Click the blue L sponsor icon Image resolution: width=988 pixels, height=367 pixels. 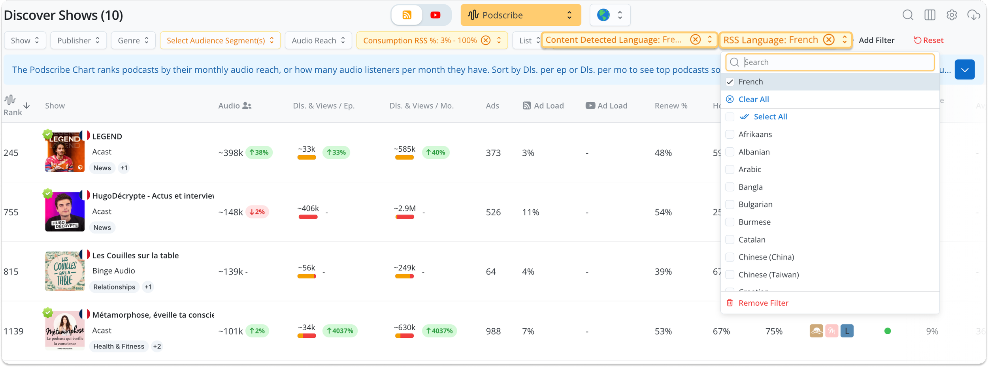click(x=847, y=331)
